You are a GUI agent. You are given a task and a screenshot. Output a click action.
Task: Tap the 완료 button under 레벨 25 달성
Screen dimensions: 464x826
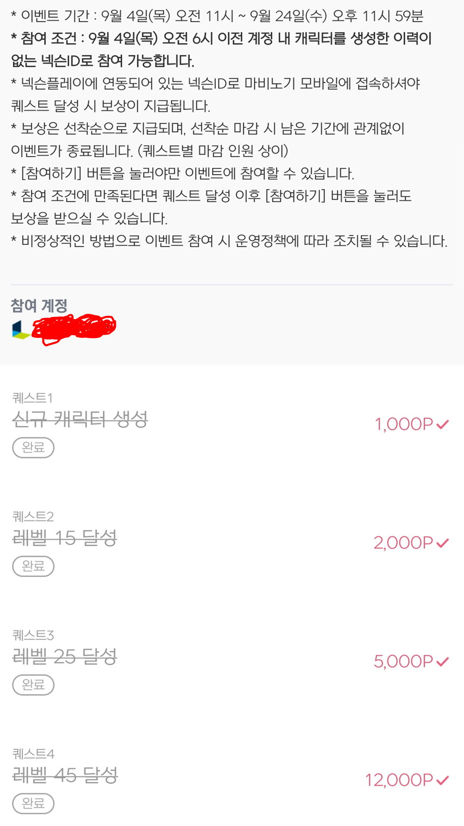tap(33, 684)
